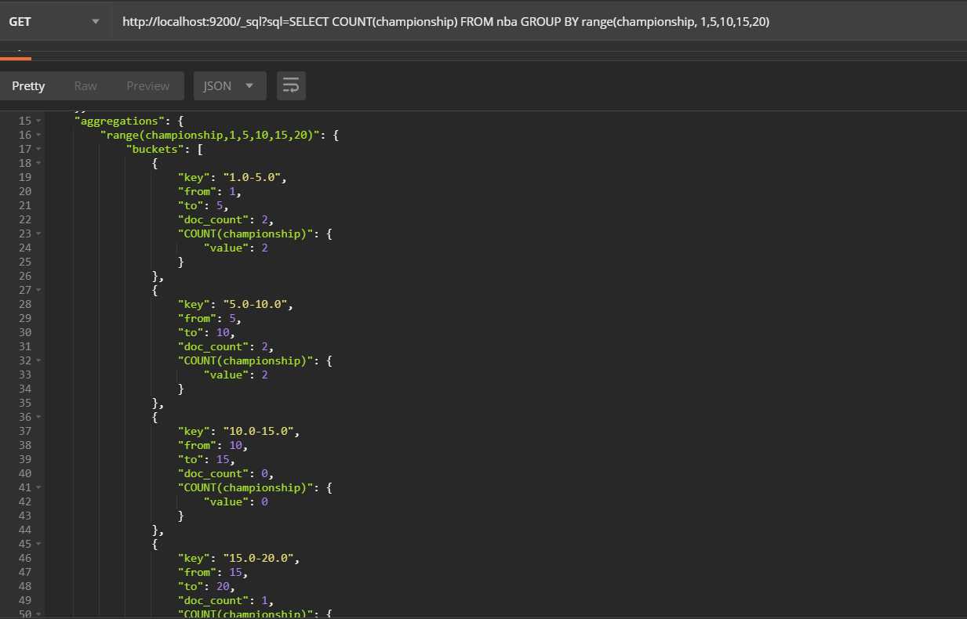Screen dimensions: 967x619
Task: Collapse the fourth bucket at line 45
Action: [38, 544]
